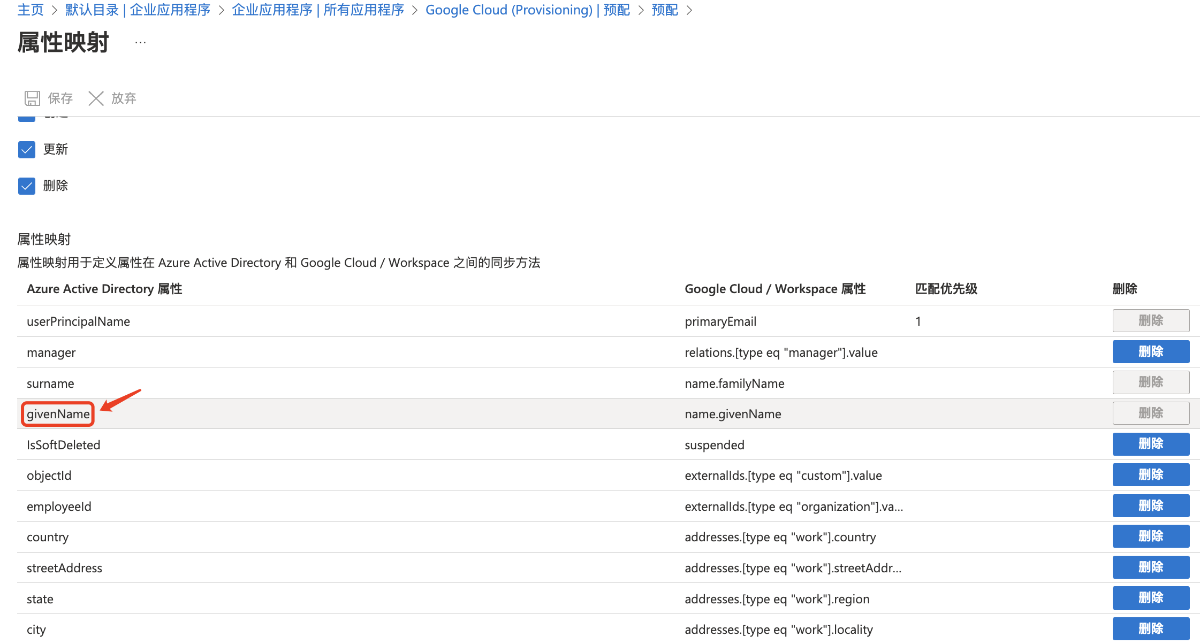Delete the objectId mapping row
This screenshot has width=1200, height=644.
(x=1151, y=474)
